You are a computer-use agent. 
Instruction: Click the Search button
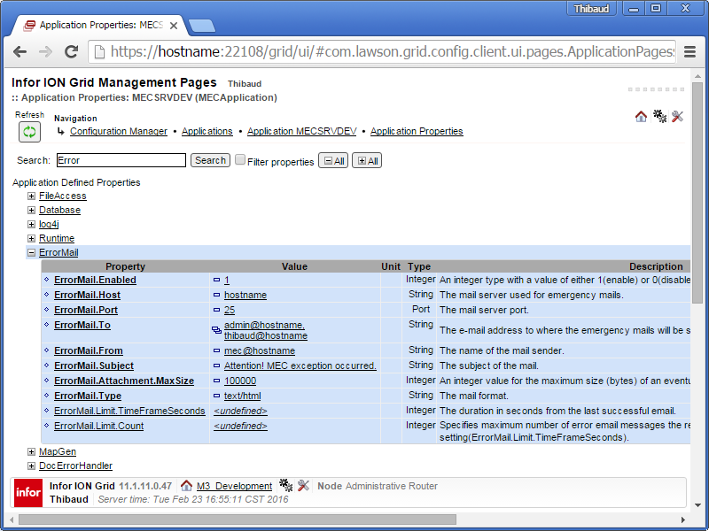click(x=210, y=160)
